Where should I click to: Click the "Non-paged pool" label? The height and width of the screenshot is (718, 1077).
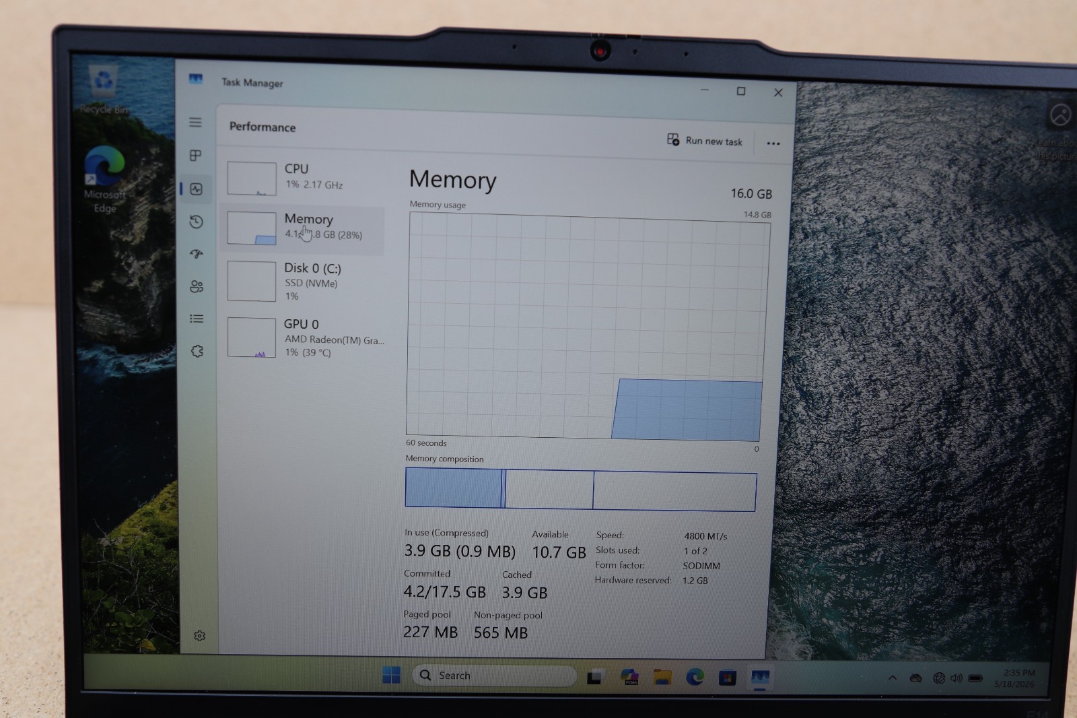pos(508,615)
